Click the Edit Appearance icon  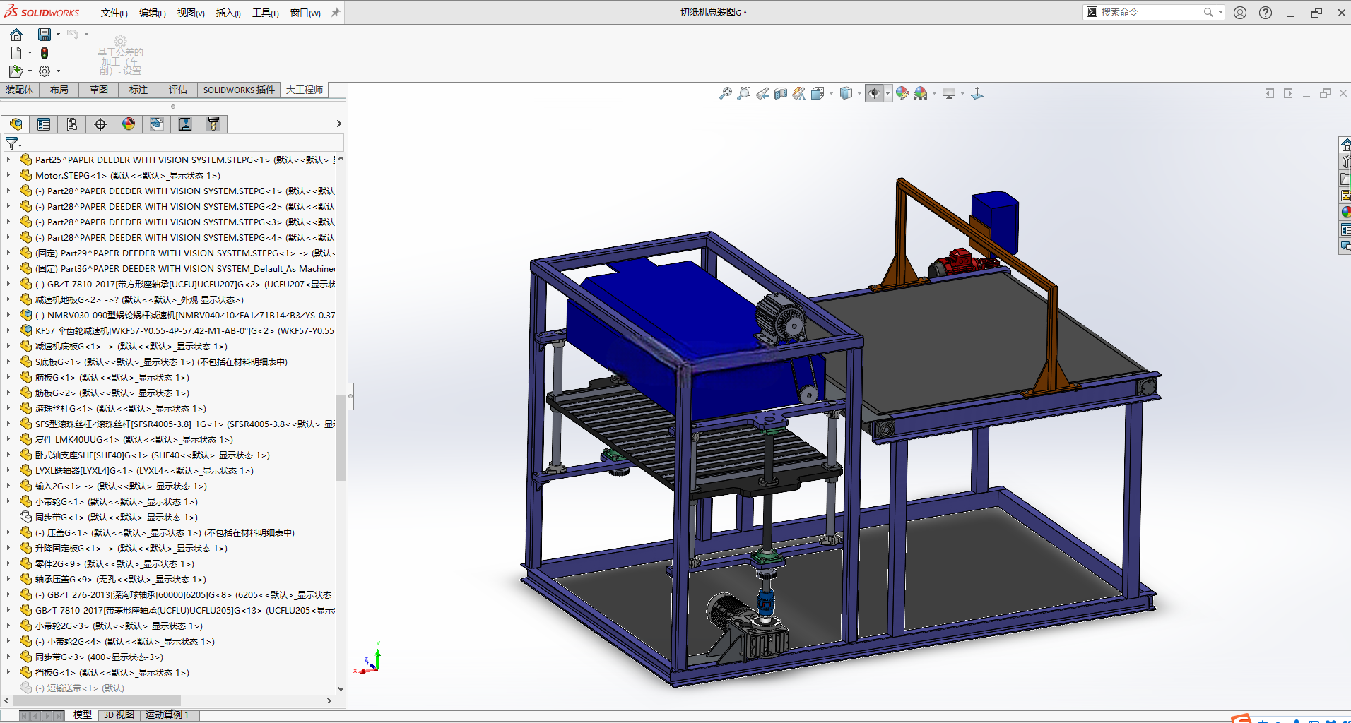point(902,93)
